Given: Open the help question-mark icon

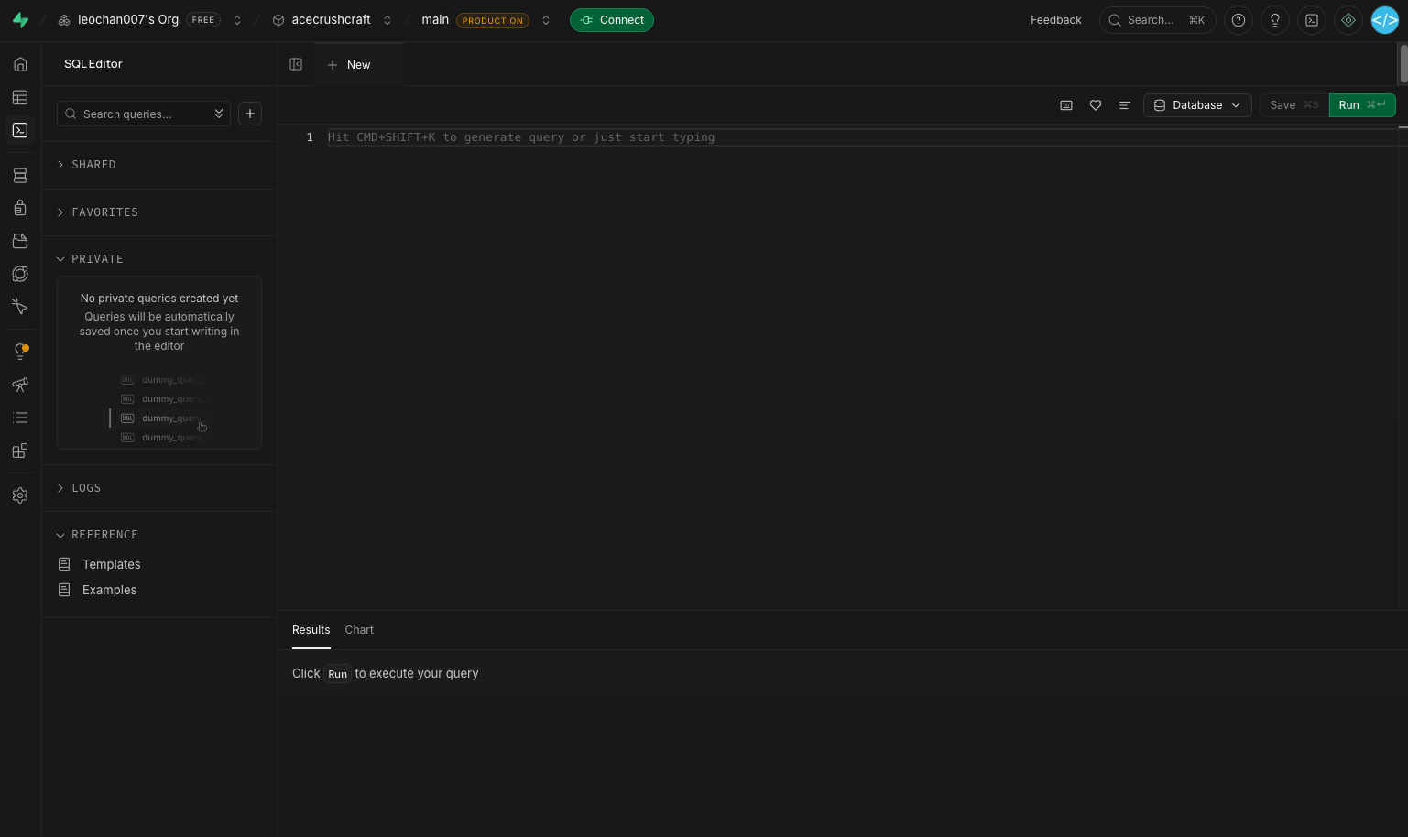Looking at the screenshot, I should (1239, 20).
